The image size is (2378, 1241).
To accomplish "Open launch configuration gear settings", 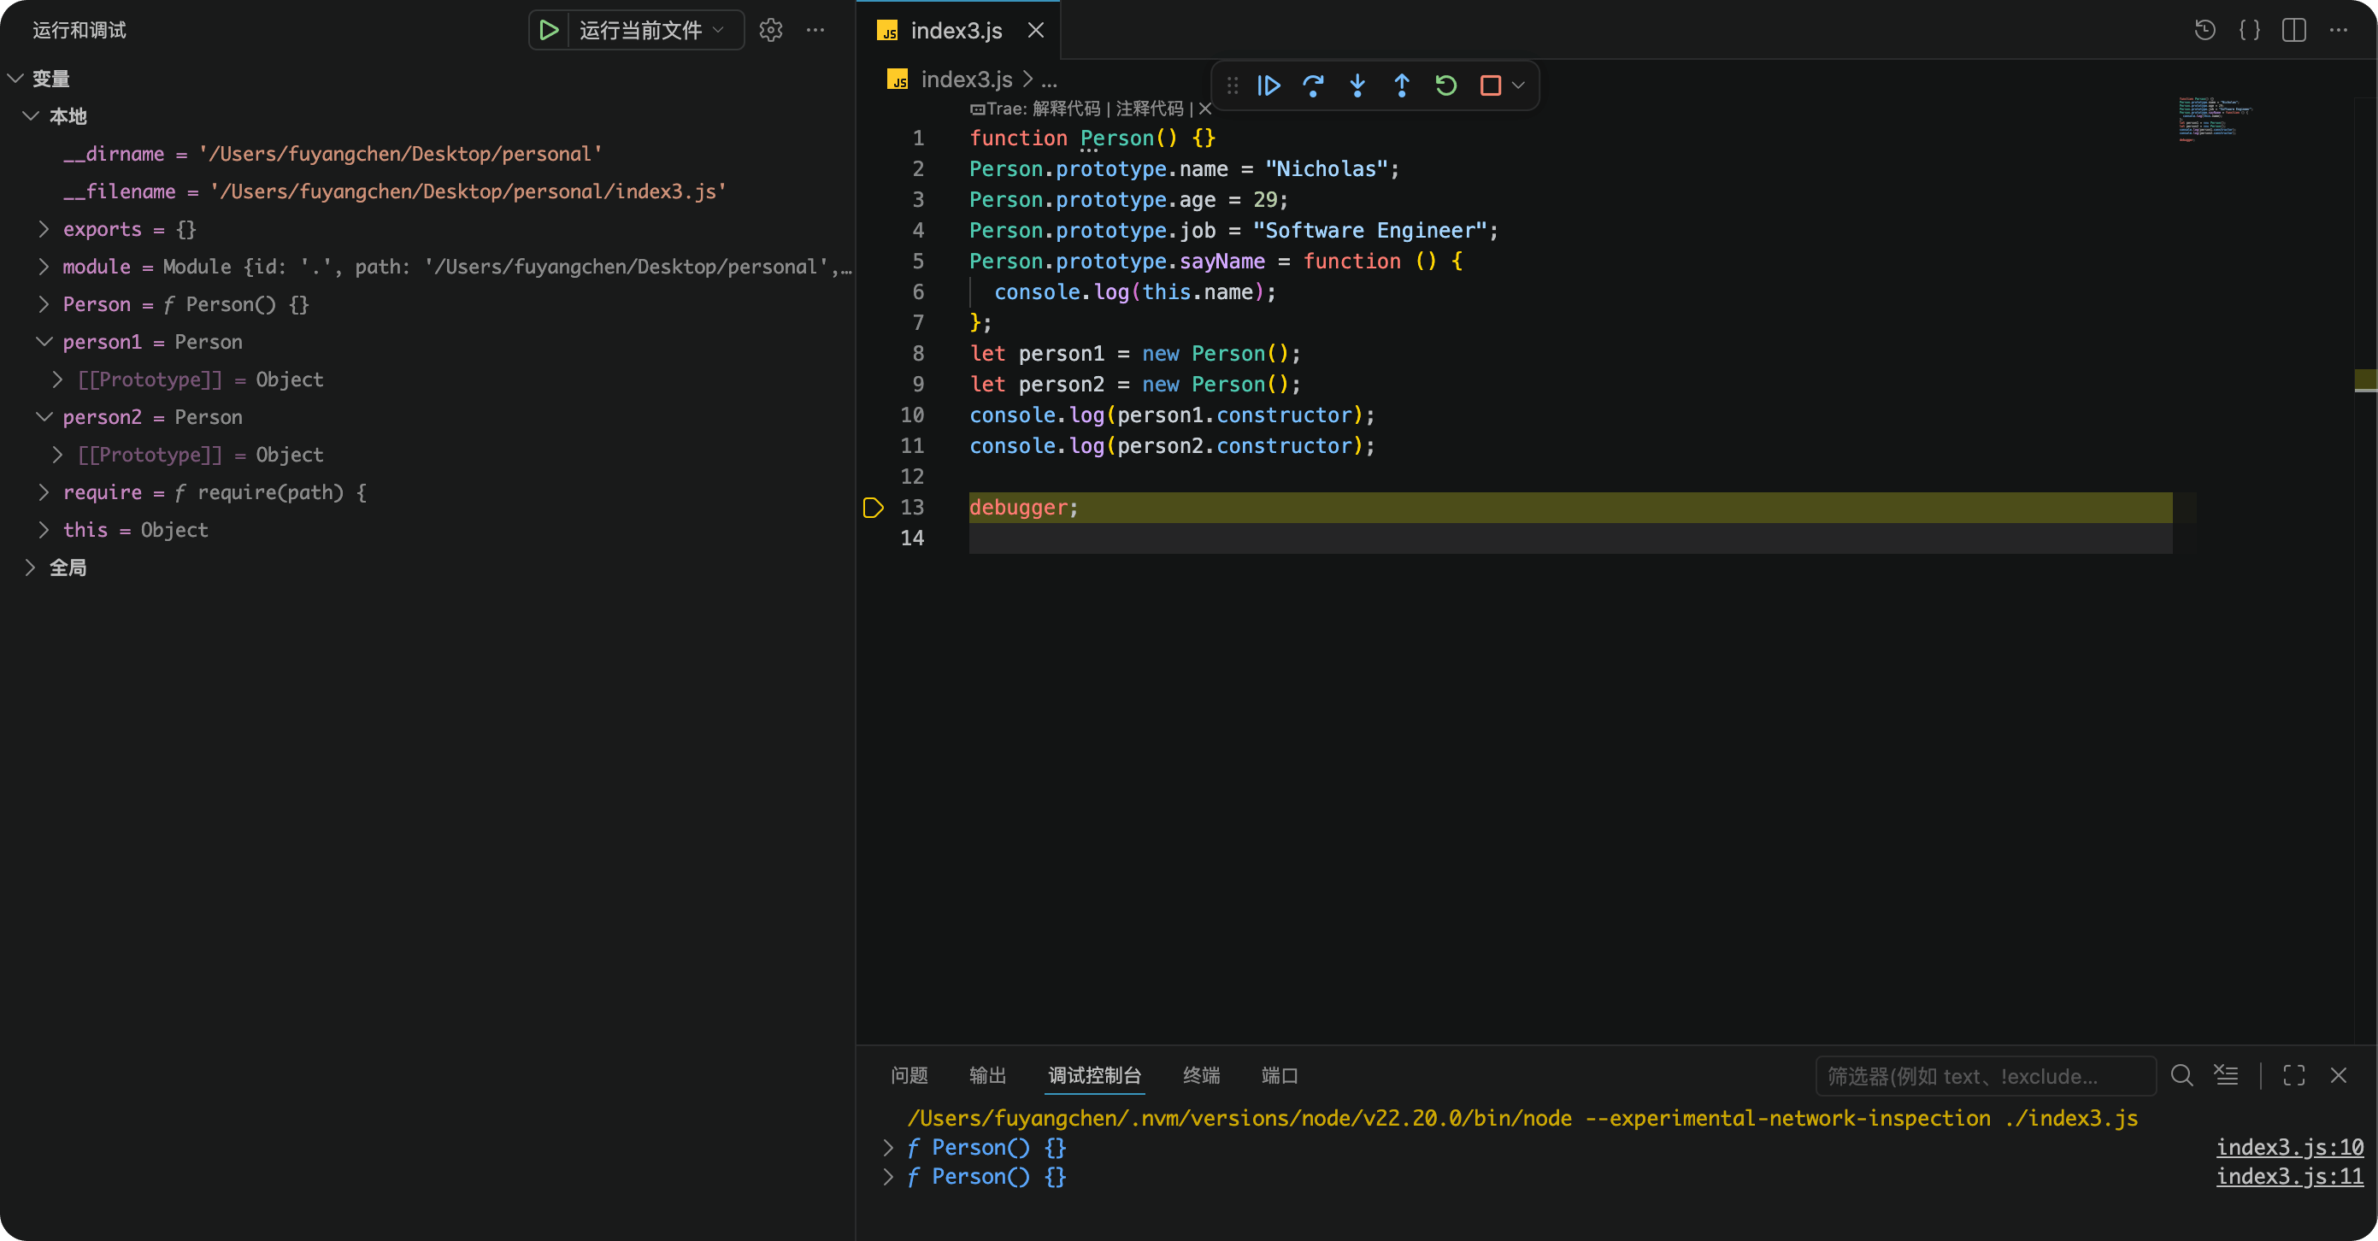I will (x=771, y=31).
